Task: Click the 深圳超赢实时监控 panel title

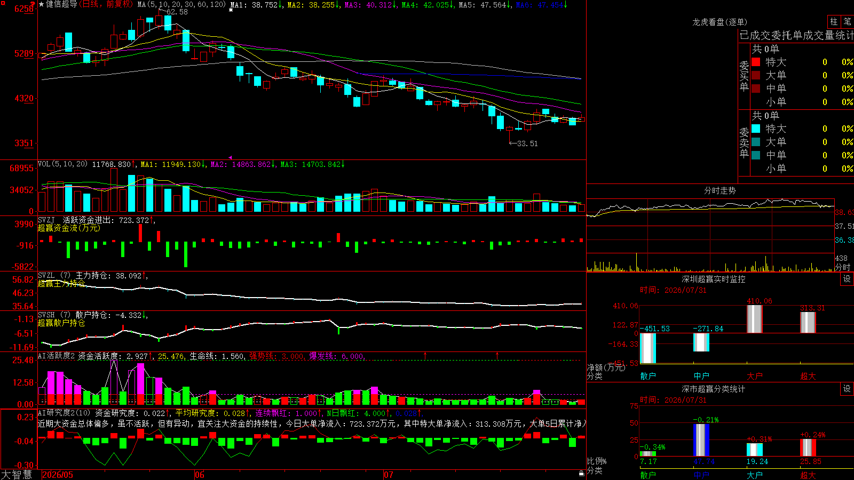Action: point(714,279)
